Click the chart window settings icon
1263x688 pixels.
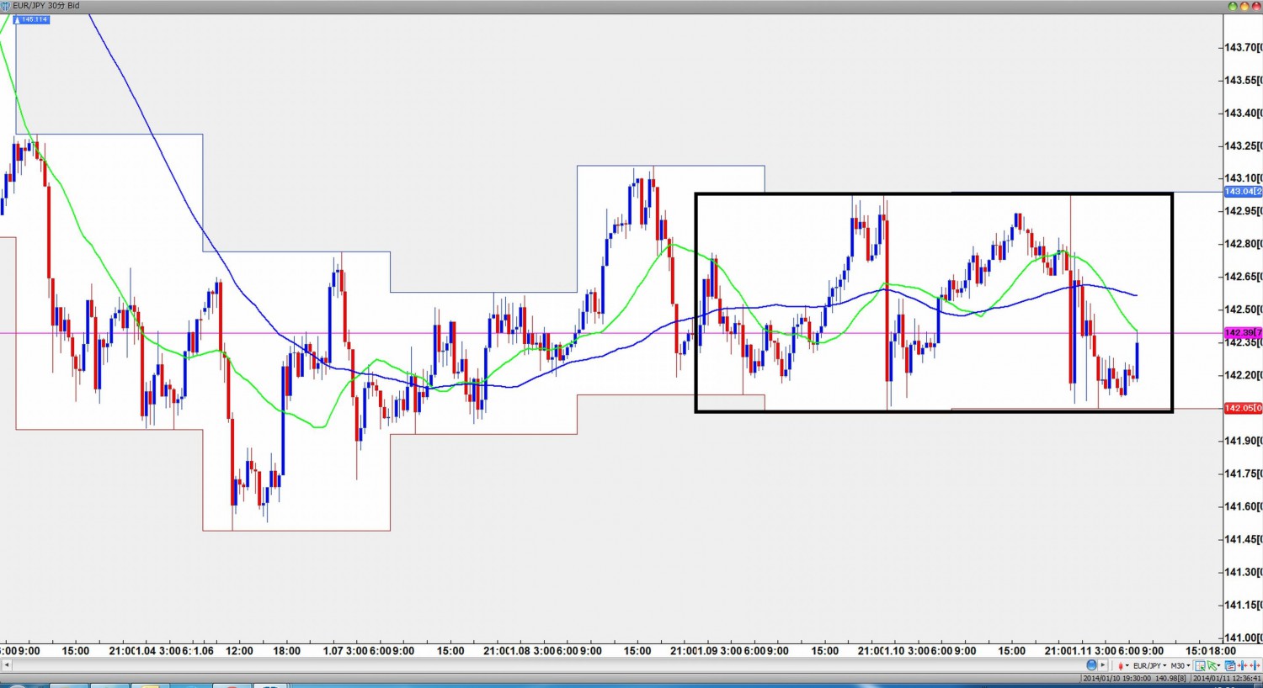1229,665
